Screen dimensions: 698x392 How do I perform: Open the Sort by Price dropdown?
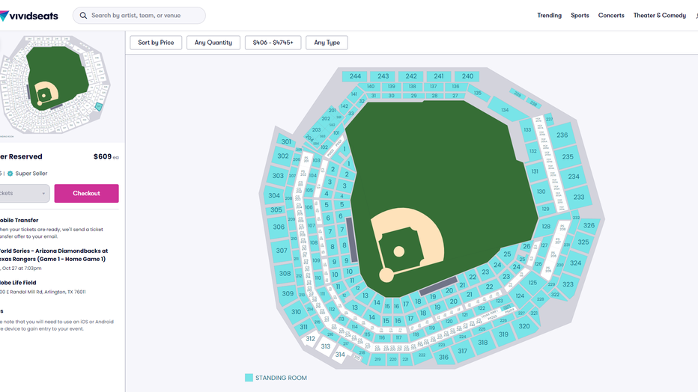tap(156, 43)
